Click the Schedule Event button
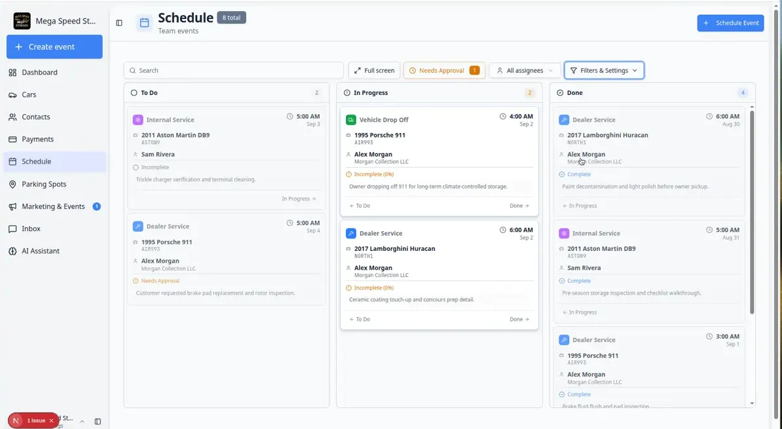This screenshot has width=782, height=429. pyautogui.click(x=730, y=23)
